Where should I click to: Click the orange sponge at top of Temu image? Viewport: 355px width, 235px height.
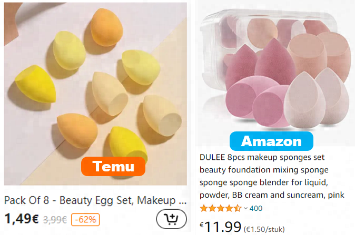pyautogui.click(x=106, y=27)
